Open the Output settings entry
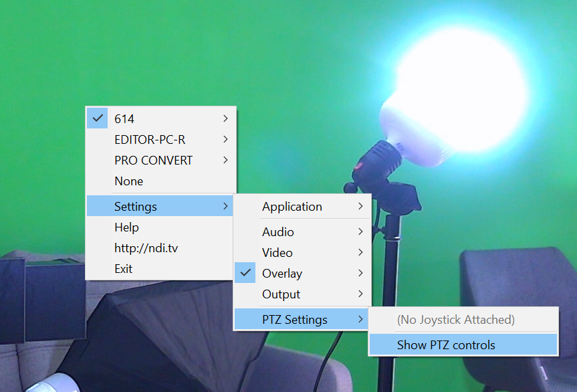The height and width of the screenshot is (392, 577). (x=281, y=294)
